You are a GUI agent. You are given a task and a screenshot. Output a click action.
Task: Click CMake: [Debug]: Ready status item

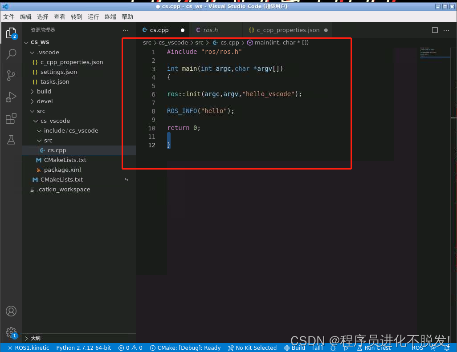tap(185, 348)
